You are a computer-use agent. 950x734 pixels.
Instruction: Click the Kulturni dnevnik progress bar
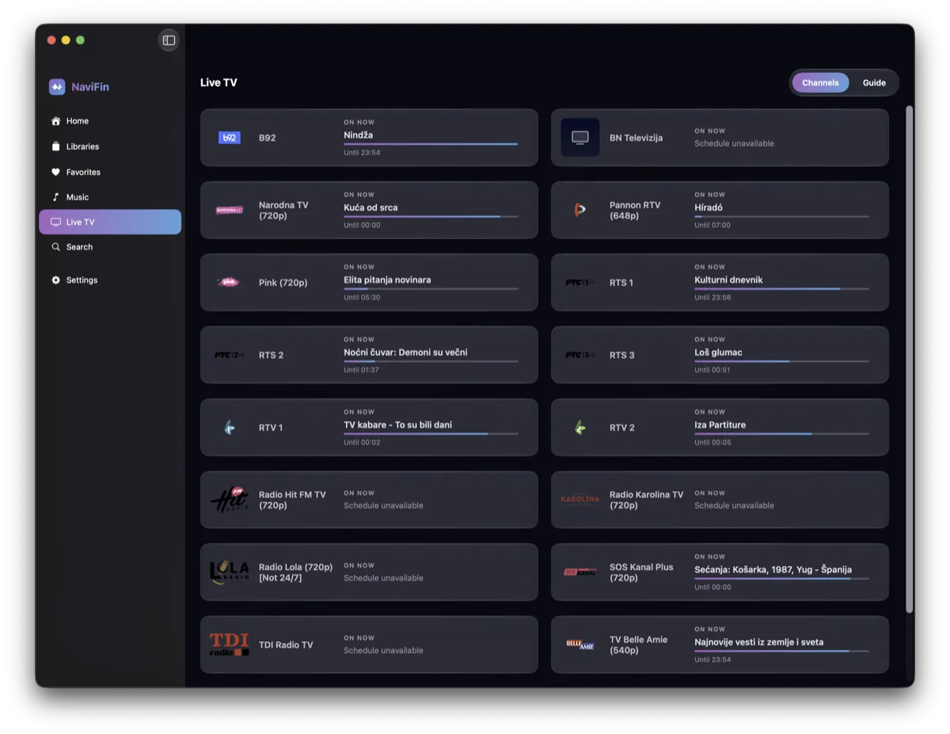(781, 289)
